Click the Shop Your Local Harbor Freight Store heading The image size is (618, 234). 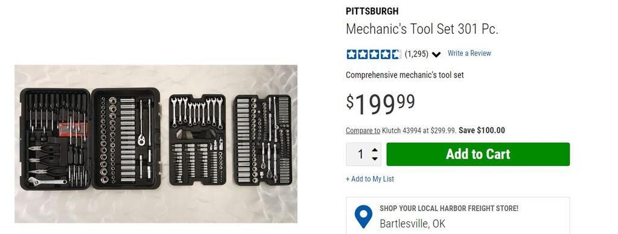449,209
